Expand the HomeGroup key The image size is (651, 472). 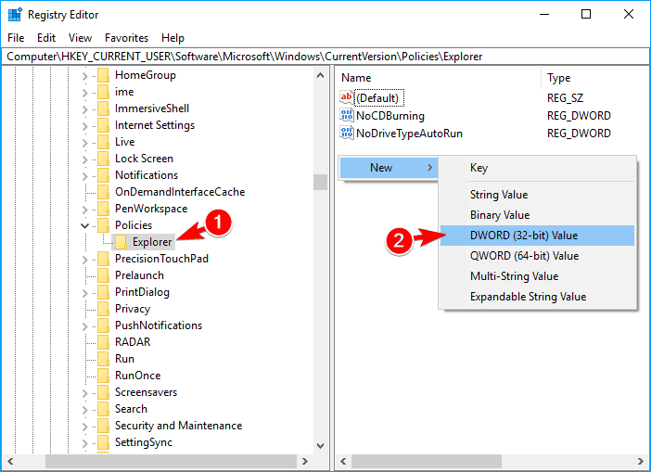pyautogui.click(x=84, y=76)
